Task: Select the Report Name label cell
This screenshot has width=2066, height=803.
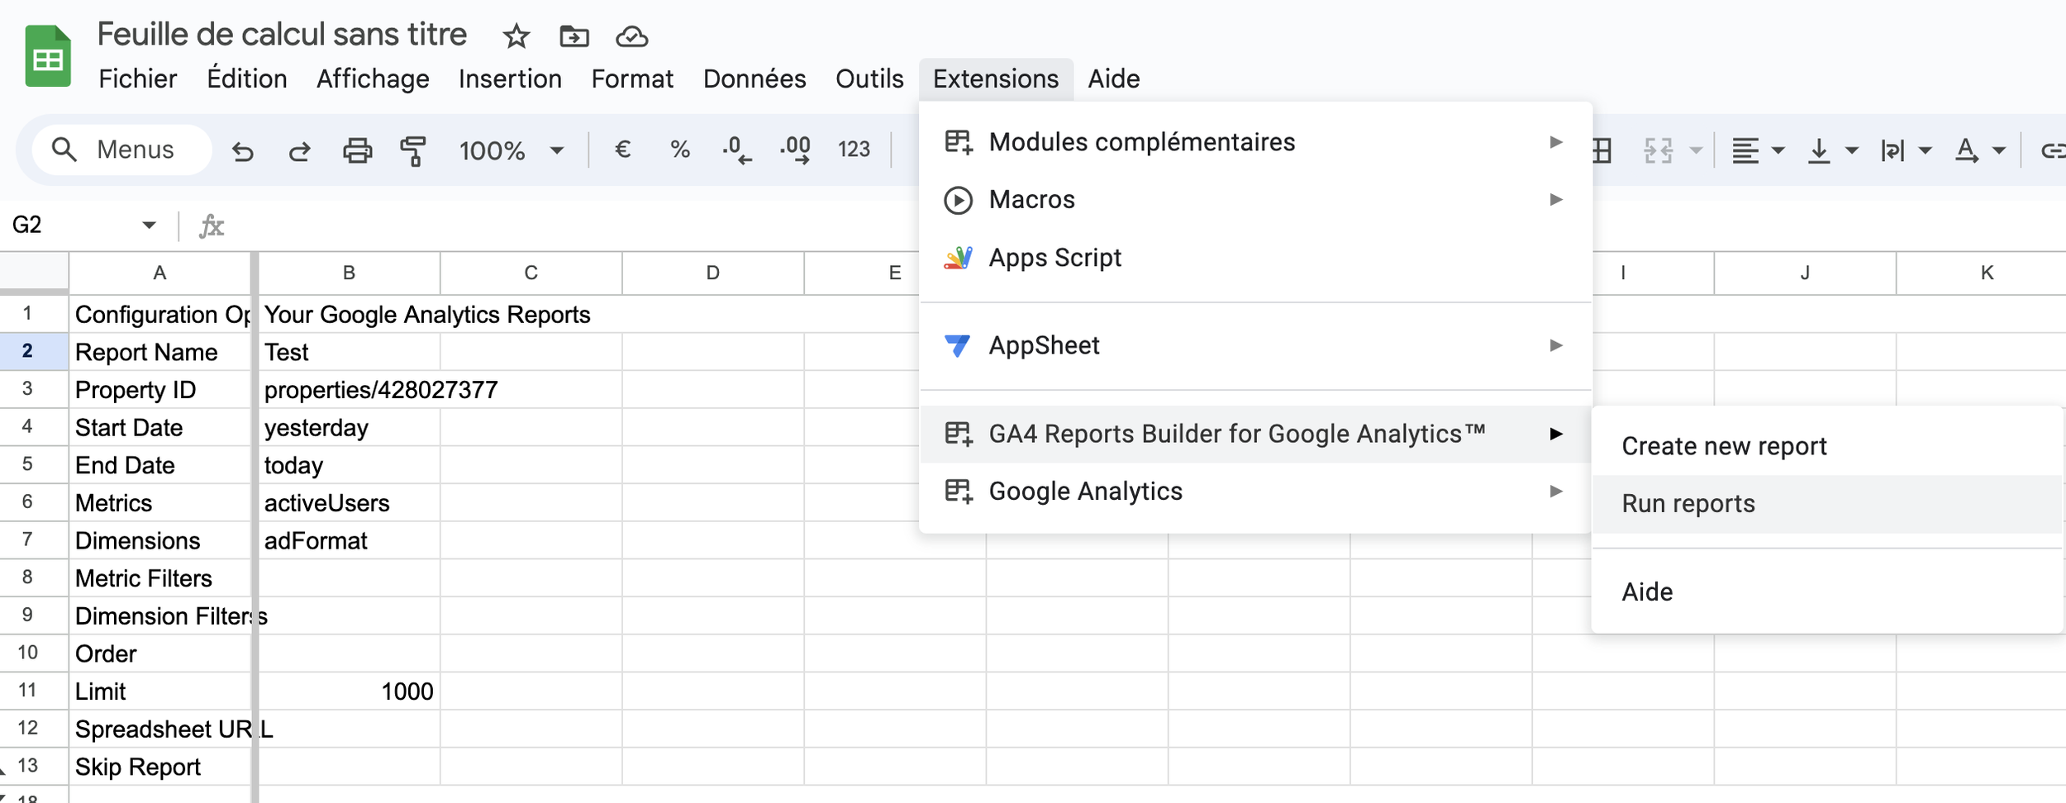Action: pyautogui.click(x=159, y=352)
